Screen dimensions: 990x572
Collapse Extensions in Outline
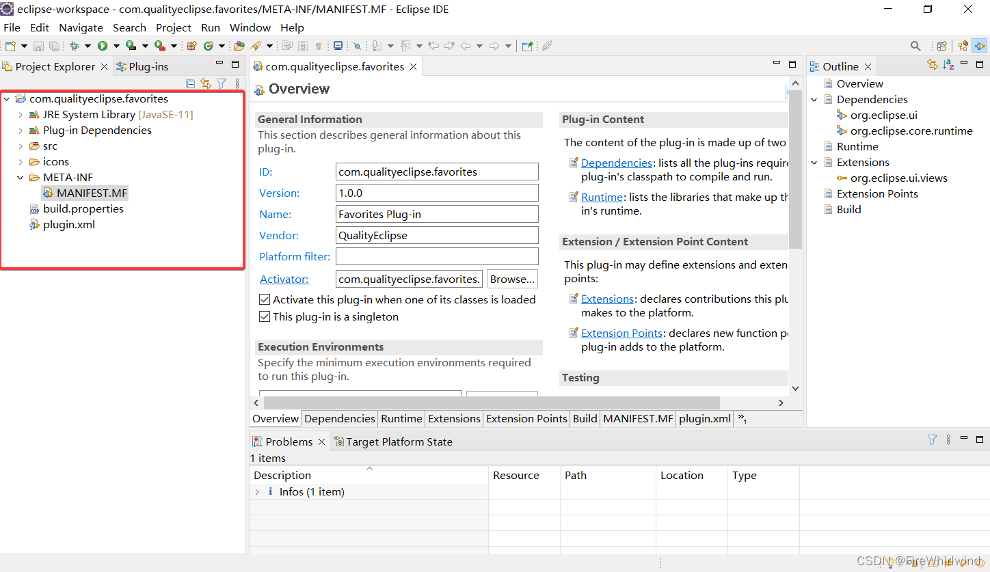[814, 163]
